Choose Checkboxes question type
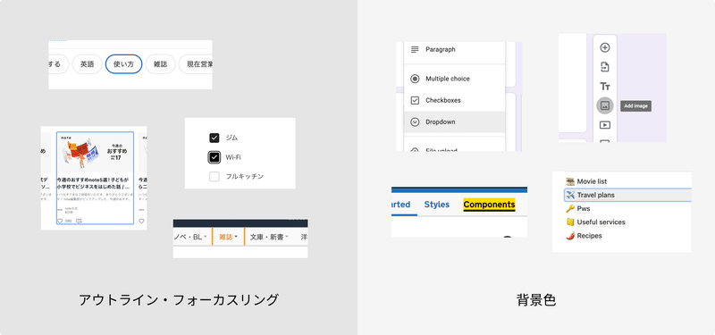715x335 pixels. [455, 100]
